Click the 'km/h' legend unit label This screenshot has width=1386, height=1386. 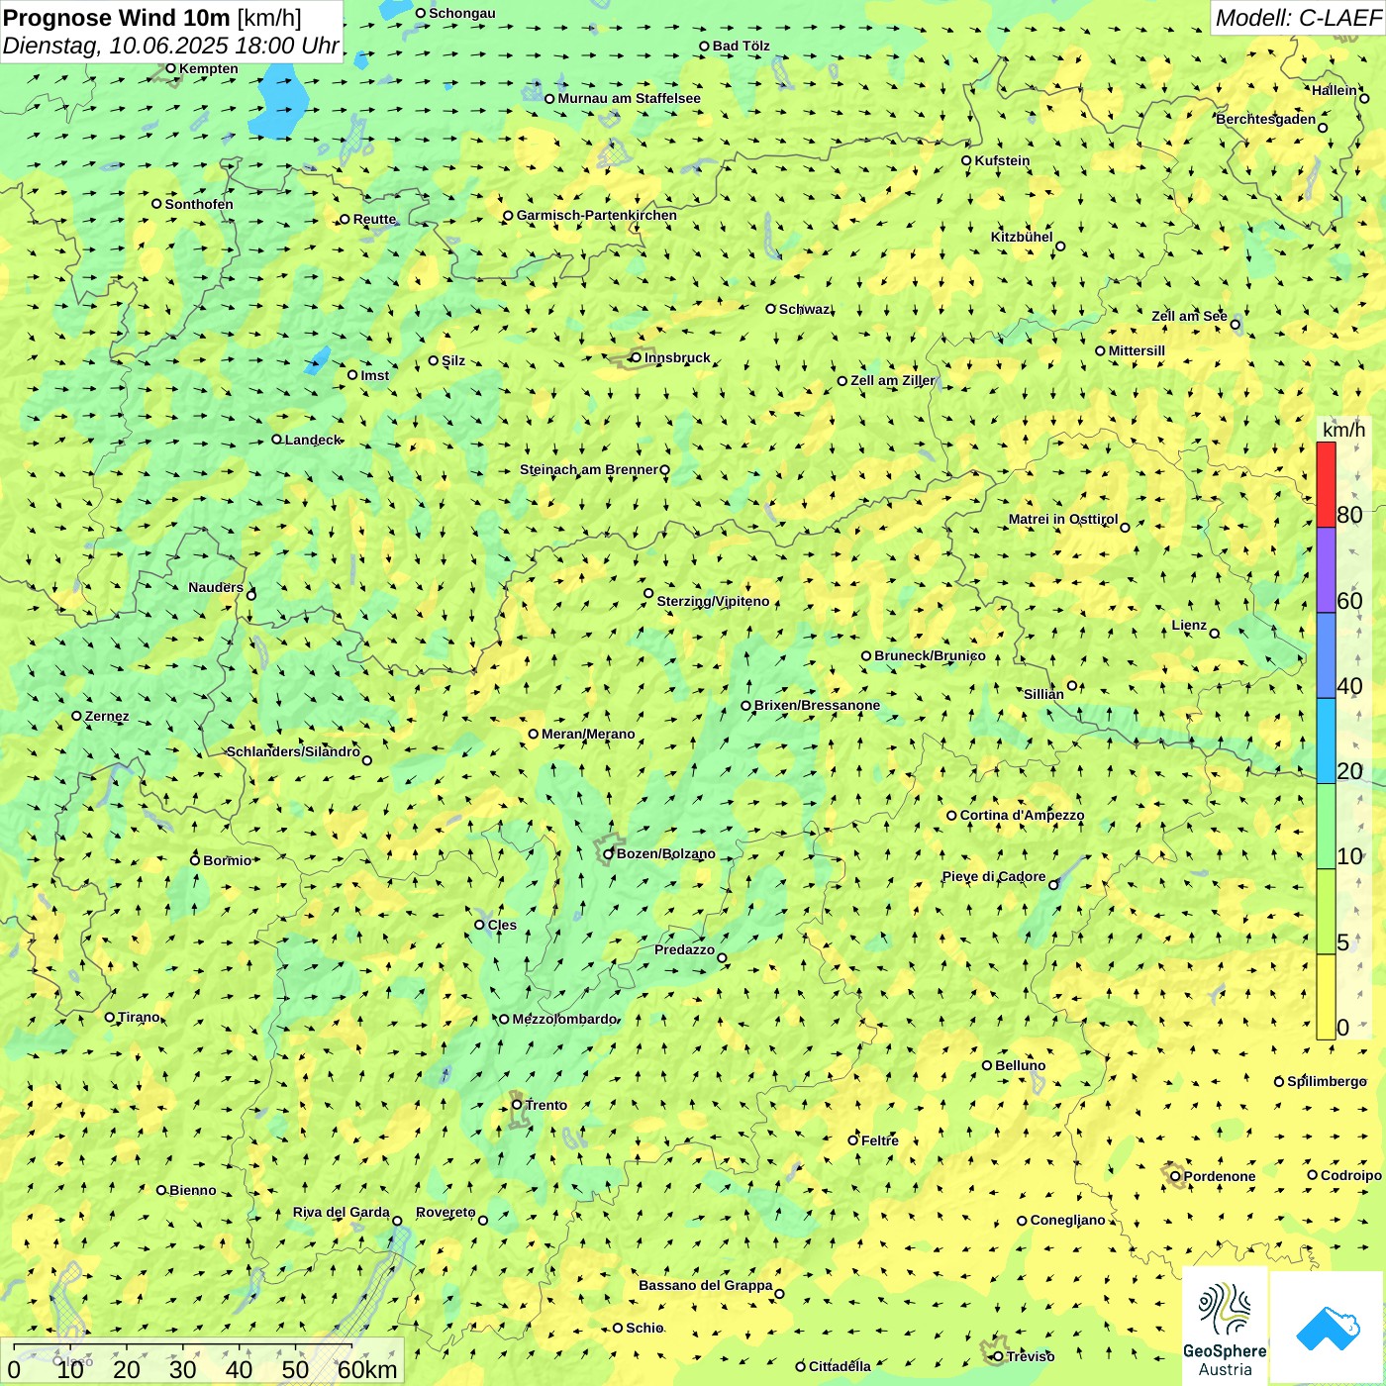click(1343, 430)
